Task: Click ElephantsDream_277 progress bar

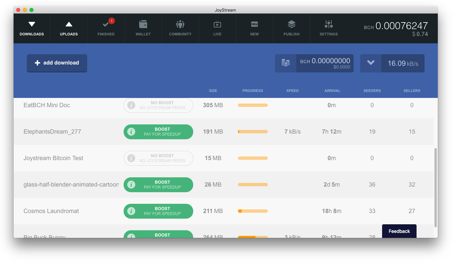Action: pos(253,132)
